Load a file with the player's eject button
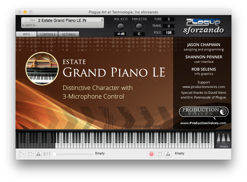The image size is (247, 182). (38, 154)
